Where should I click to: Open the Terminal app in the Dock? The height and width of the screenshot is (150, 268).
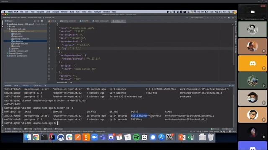44,137
